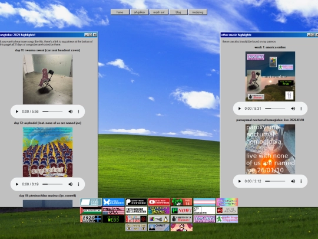Open the art gallery nav button
Image resolution: width=318 pixels, height=239 pixels.
tap(140, 12)
